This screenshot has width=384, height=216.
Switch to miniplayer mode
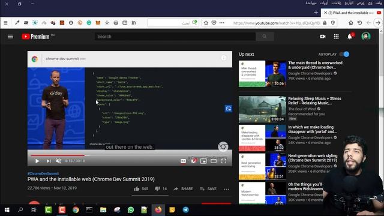(x=203, y=161)
